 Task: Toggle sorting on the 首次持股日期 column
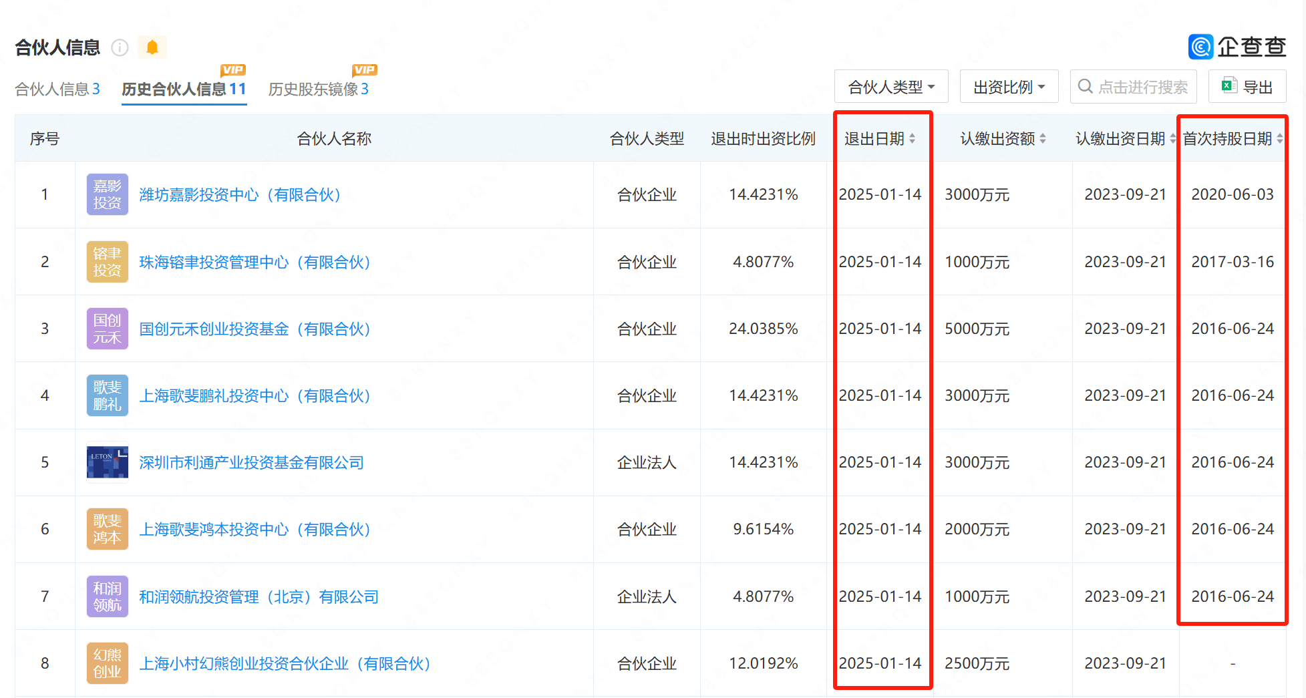point(1281,138)
